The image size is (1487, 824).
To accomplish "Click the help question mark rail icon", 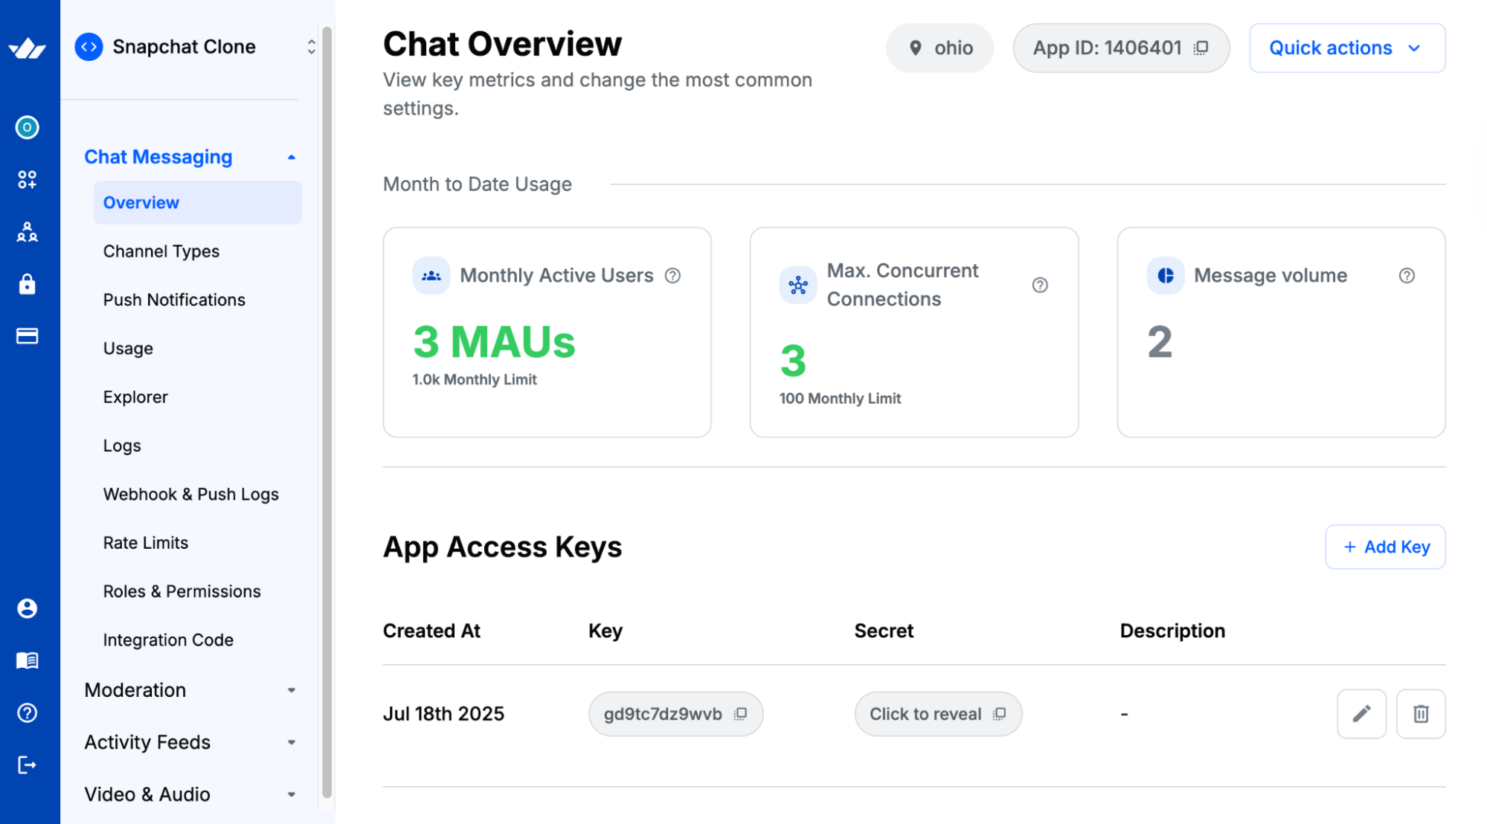I will tap(27, 712).
